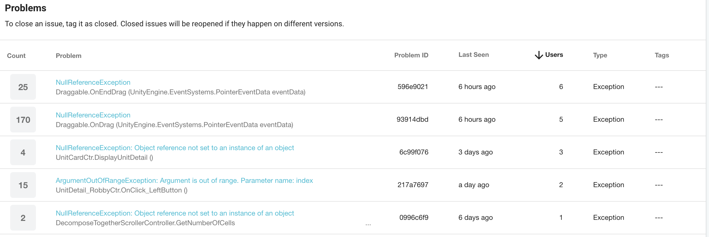
Task: Click problem ID 0996c6f9
Action: point(413,217)
